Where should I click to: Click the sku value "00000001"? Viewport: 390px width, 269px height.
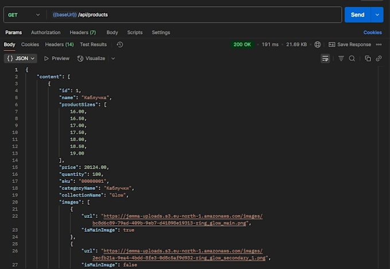[92, 181]
